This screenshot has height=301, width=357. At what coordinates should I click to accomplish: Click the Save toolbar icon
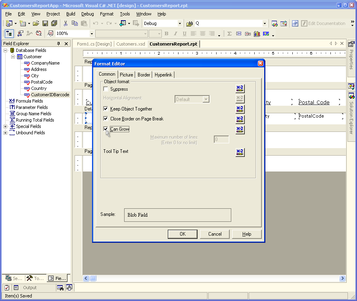coord(45,23)
